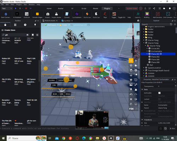
Task: Set move axes to GLOBAL
Action: tap(52, 80)
